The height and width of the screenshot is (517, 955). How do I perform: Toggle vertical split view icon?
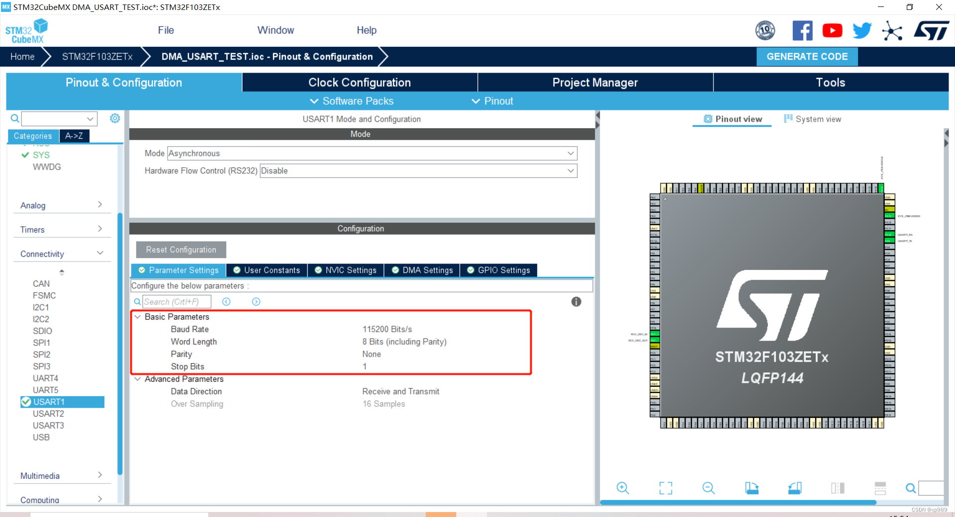click(838, 488)
